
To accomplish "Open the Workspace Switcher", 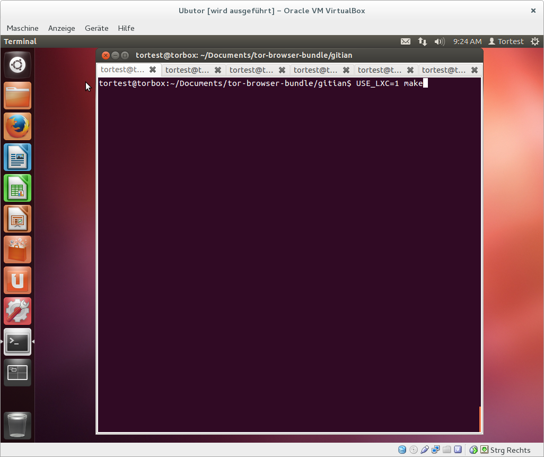I will coord(17,373).
